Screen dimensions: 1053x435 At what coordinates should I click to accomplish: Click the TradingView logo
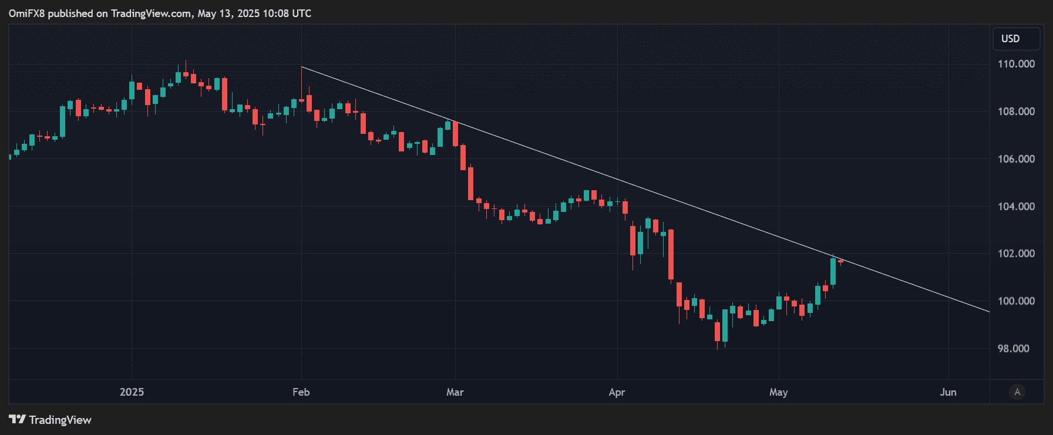tap(50, 420)
